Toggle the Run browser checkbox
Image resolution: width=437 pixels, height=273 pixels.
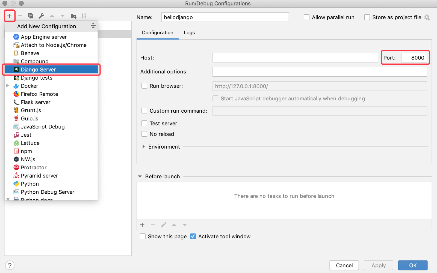point(144,86)
